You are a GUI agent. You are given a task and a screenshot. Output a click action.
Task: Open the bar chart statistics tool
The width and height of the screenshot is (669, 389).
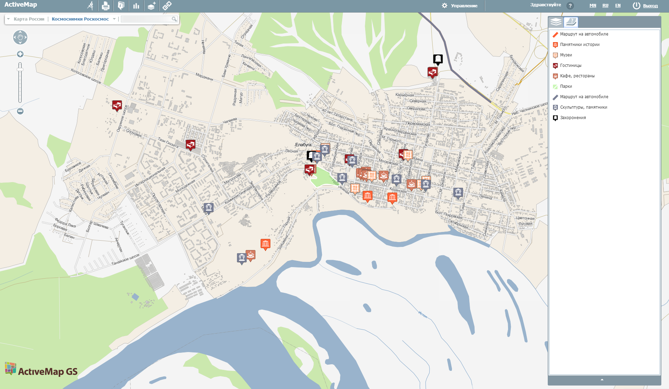click(136, 6)
